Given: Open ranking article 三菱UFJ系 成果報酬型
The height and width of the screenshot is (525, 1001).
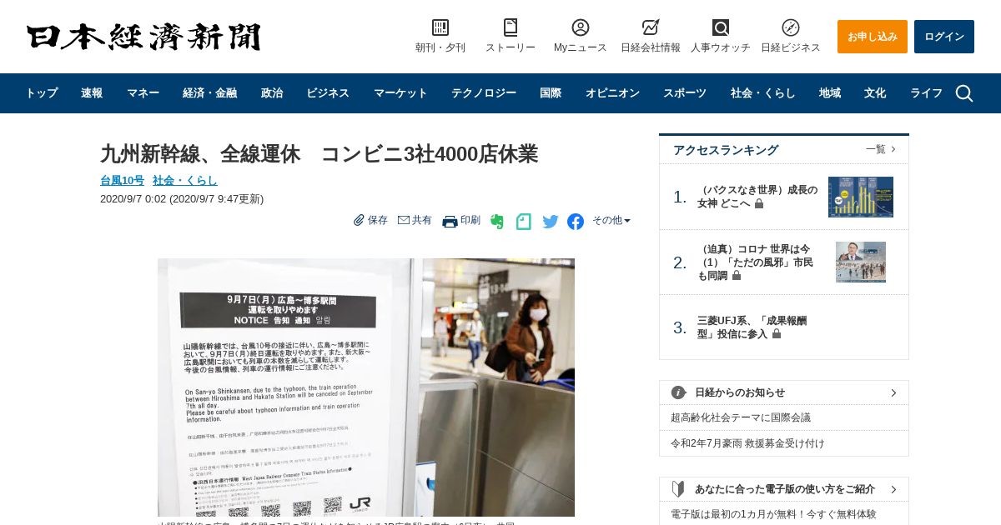Looking at the screenshot, I should pos(752,327).
